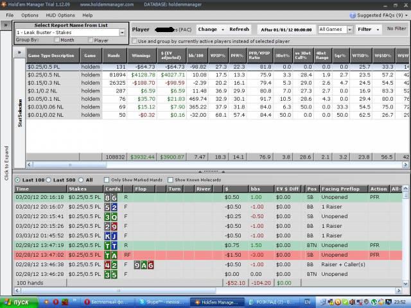
Task: Open the Help menu
Action: pos(87,15)
